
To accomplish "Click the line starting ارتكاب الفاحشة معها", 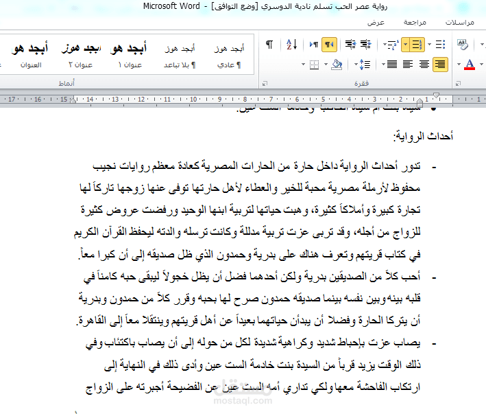I will 253,387.
